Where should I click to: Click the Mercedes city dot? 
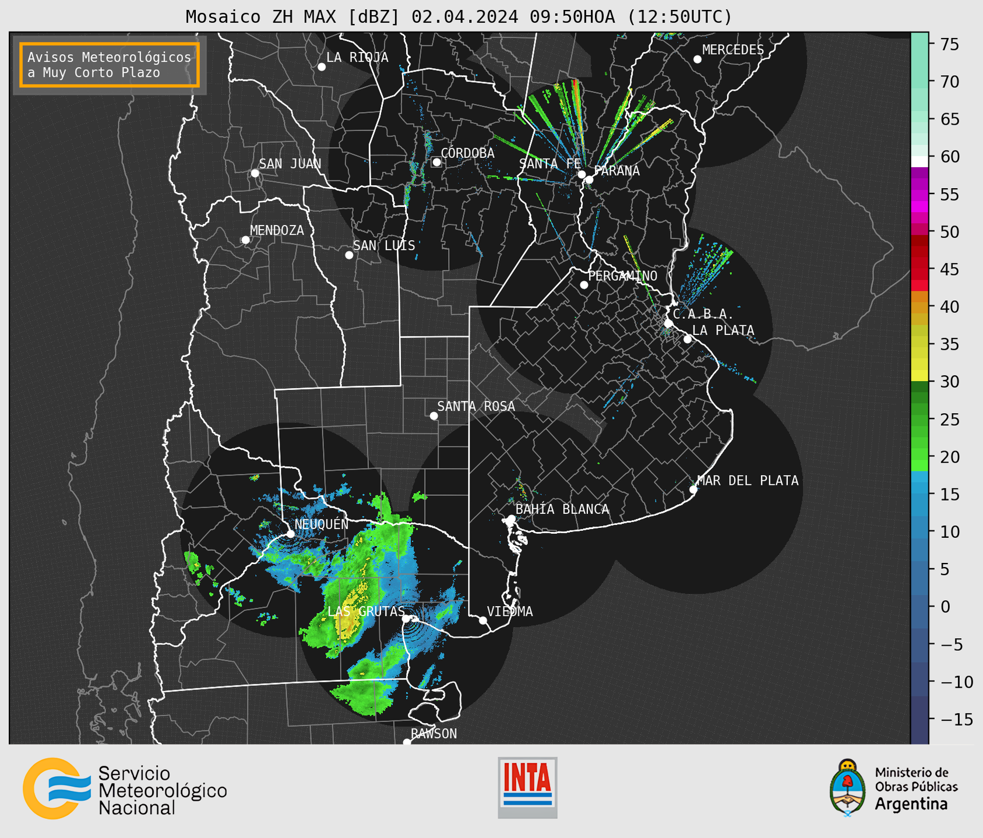coord(697,59)
